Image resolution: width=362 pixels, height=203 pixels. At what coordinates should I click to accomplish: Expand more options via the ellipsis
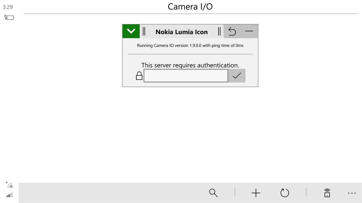(x=352, y=193)
